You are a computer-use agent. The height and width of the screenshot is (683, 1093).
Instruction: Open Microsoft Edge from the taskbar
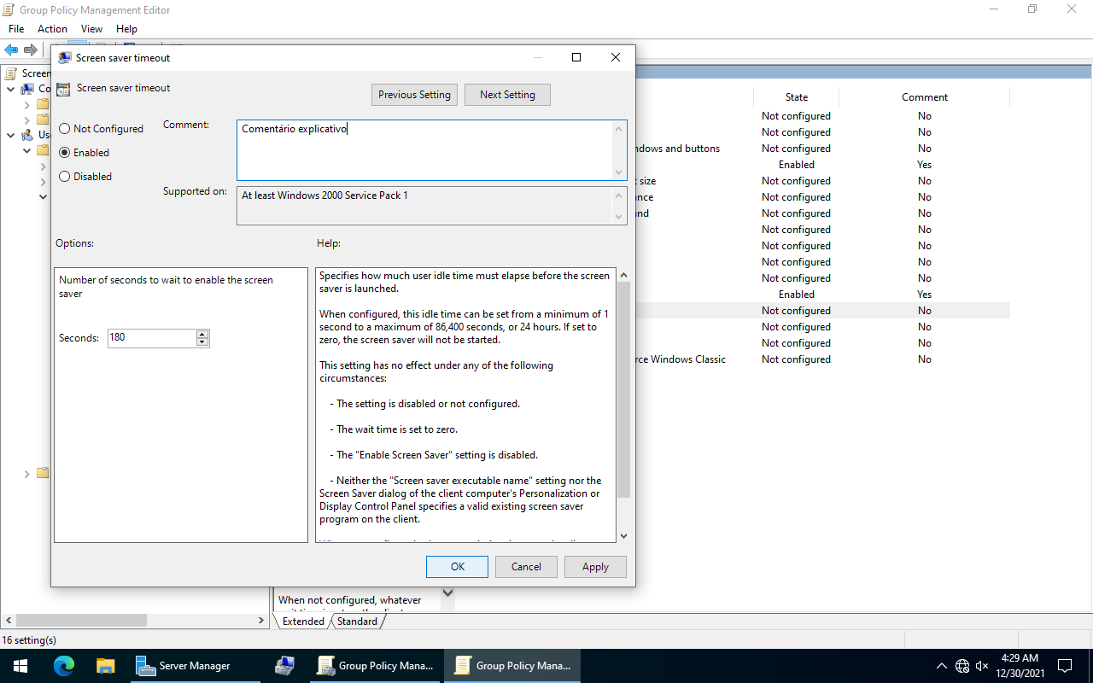(64, 666)
